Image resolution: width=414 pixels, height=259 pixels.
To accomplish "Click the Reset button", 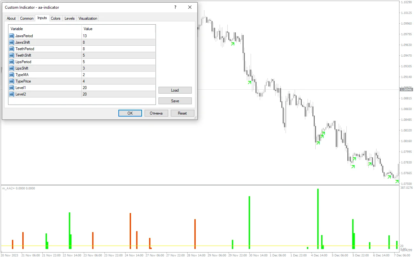I will coord(182,113).
